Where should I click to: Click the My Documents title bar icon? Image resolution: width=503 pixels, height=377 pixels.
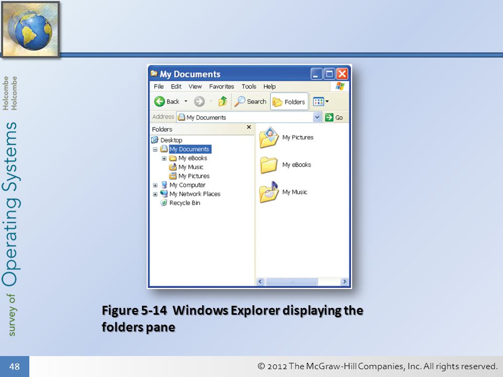coord(154,74)
